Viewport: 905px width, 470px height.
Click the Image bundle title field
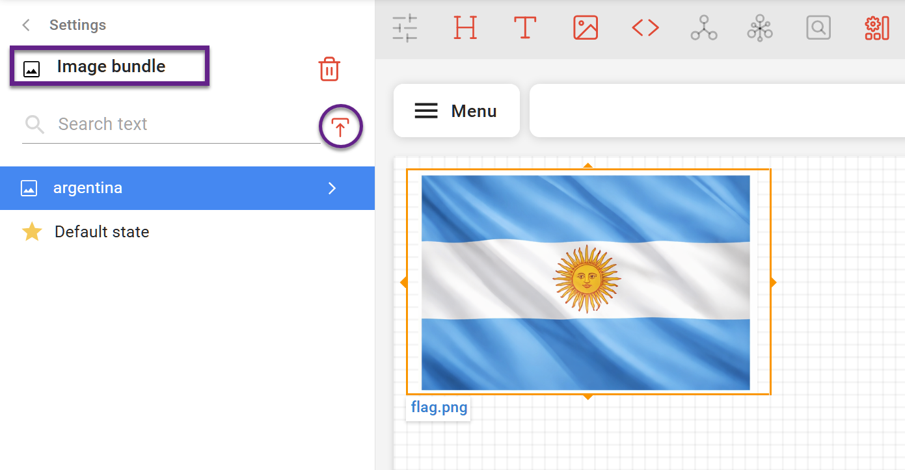tap(111, 66)
